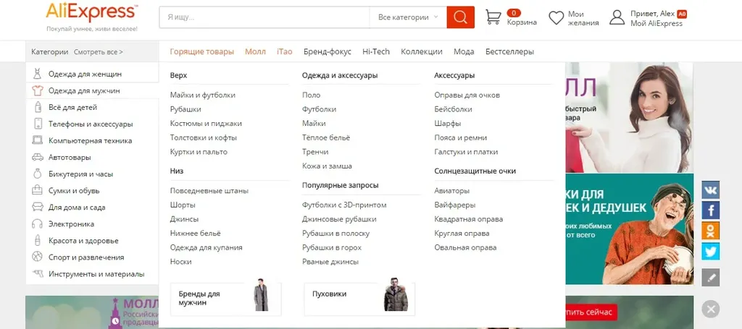Screen dimensions: 742x329
Task: Open the Мой AliExpress account link
Action: tap(656, 24)
